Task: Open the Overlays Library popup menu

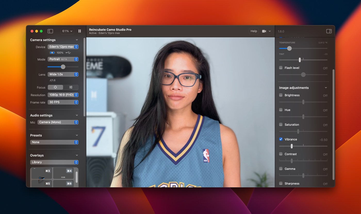Action: click(54, 162)
